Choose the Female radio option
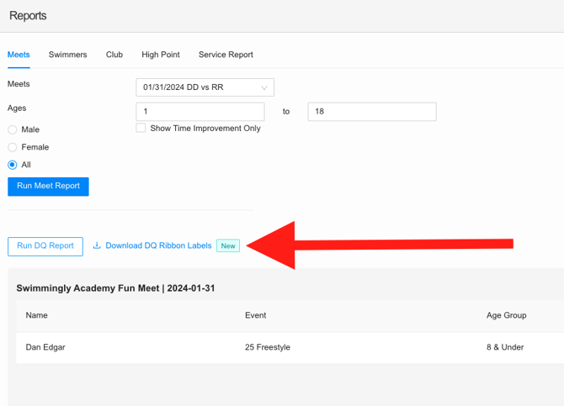The height and width of the screenshot is (406, 564). point(13,147)
